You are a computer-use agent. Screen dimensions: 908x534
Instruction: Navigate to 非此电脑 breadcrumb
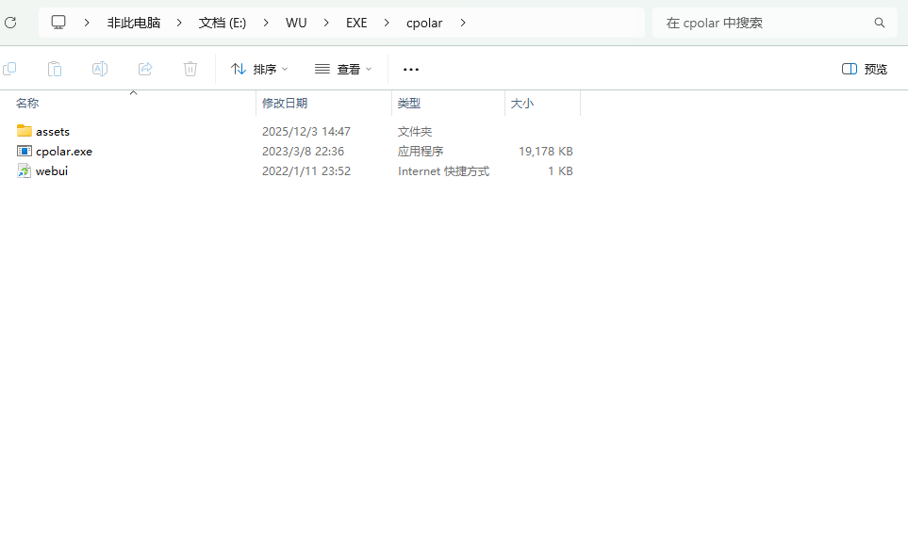pyautogui.click(x=134, y=23)
